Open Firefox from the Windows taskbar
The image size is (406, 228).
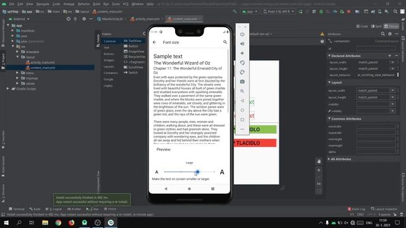[72, 222]
